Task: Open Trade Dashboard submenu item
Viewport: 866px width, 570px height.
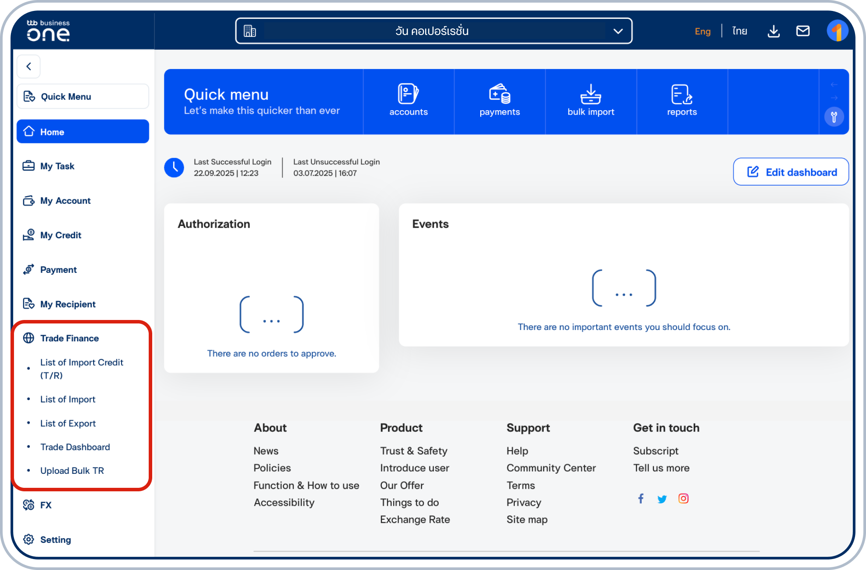Action: [75, 447]
